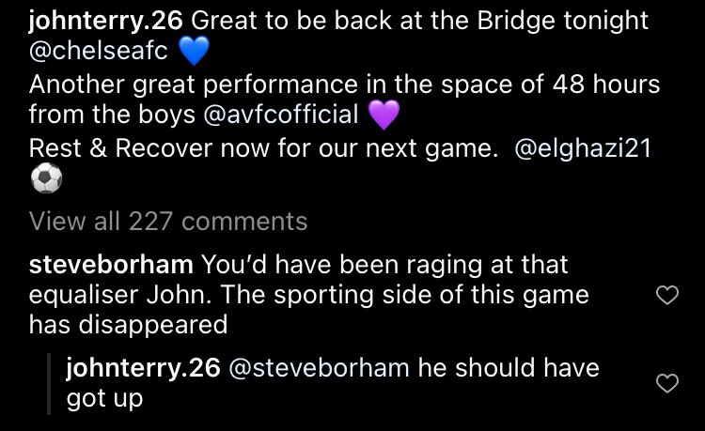This screenshot has width=705, height=431.
Task: Tap the blue heart emoji after @chelseafc
Action: point(195,51)
